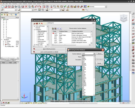Select Reinforcing bars tree item
Viewport: 135px width, 108px height.
42,41
